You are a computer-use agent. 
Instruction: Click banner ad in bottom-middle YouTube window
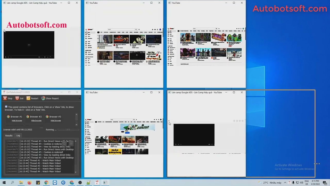pos(137,127)
